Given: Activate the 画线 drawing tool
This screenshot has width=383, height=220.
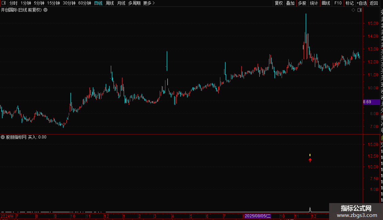Looking at the screenshot, I should click(x=326, y=3).
